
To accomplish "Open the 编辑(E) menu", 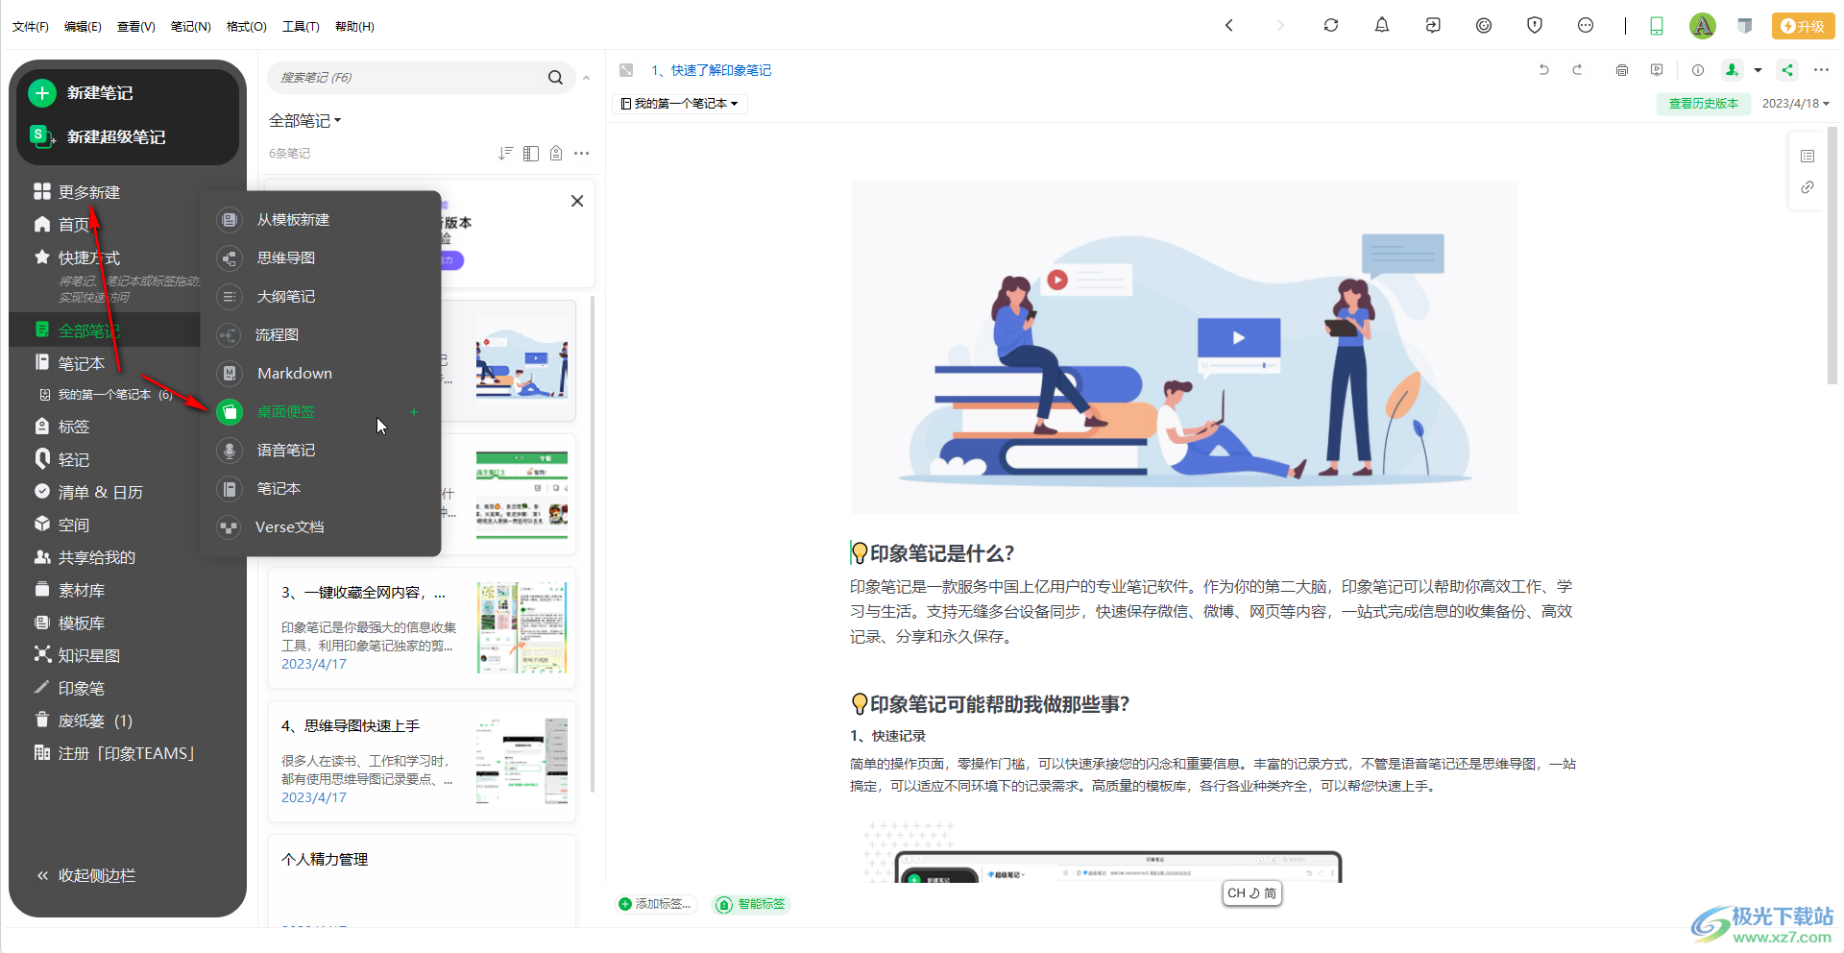I will 83,26.
